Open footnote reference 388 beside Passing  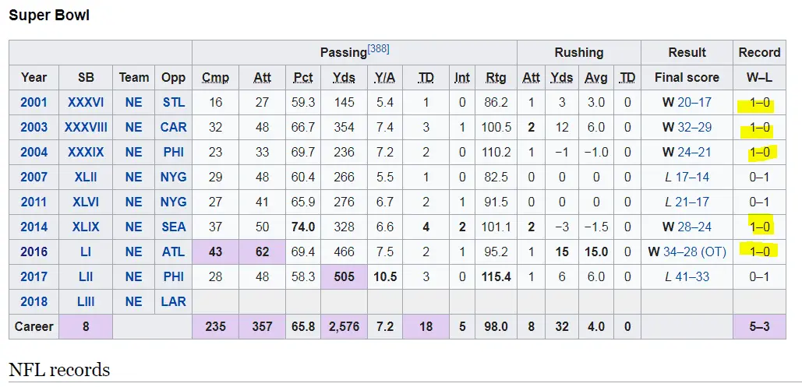click(378, 49)
